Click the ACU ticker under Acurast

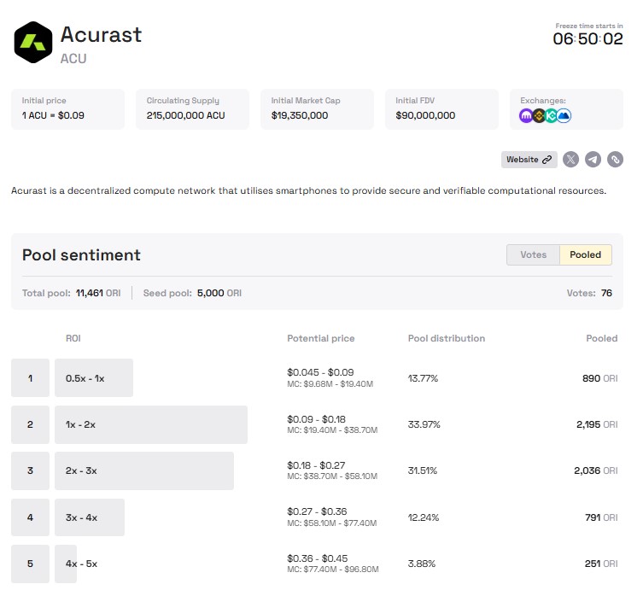coord(73,59)
